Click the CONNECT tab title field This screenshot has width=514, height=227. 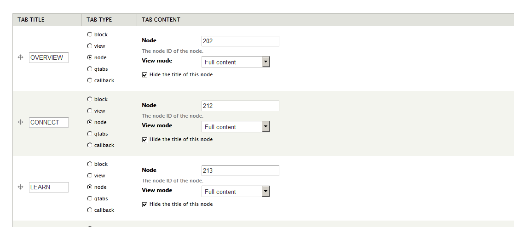pos(48,123)
